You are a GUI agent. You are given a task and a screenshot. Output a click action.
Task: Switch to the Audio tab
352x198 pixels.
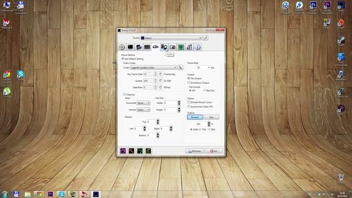[x=164, y=47]
